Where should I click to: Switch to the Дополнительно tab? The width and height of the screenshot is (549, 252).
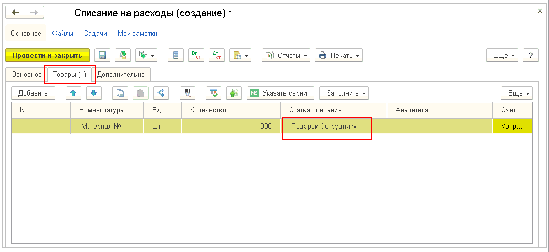click(121, 75)
